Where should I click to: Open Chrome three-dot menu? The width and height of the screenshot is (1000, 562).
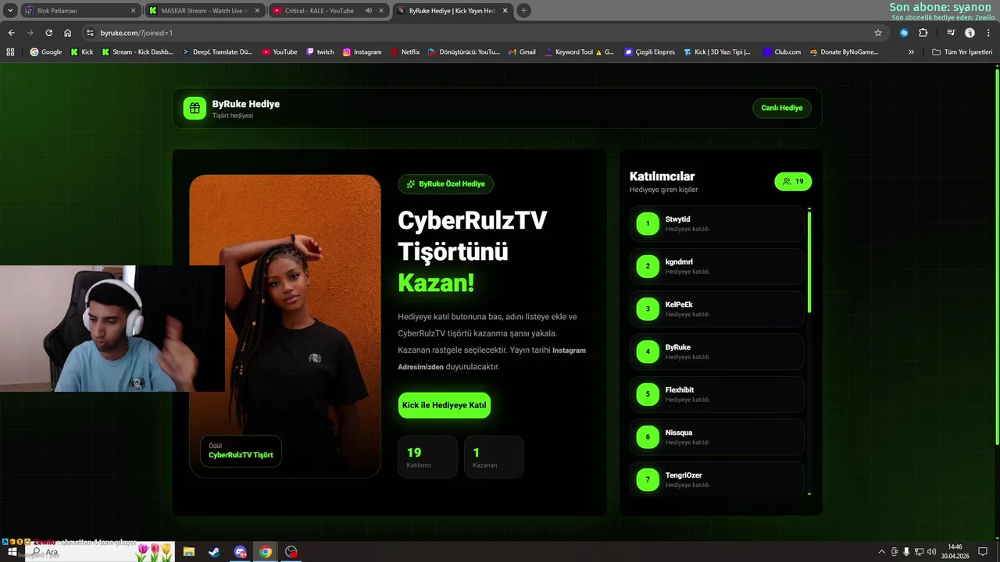(987, 33)
